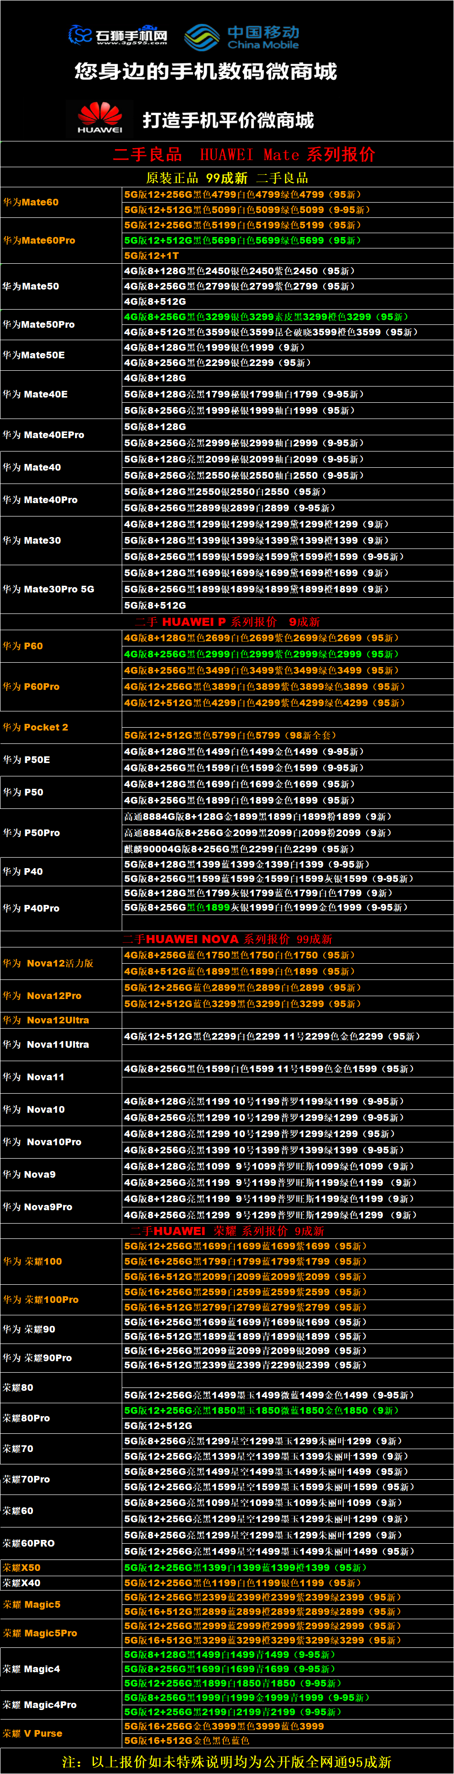Click the row 5G版16+512G金色黑色蓝色
The height and width of the screenshot is (1774, 454).
pyautogui.click(x=287, y=1740)
